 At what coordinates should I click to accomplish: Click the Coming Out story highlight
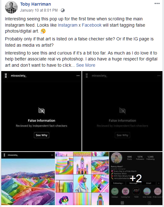pyautogui.click(x=125, y=193)
